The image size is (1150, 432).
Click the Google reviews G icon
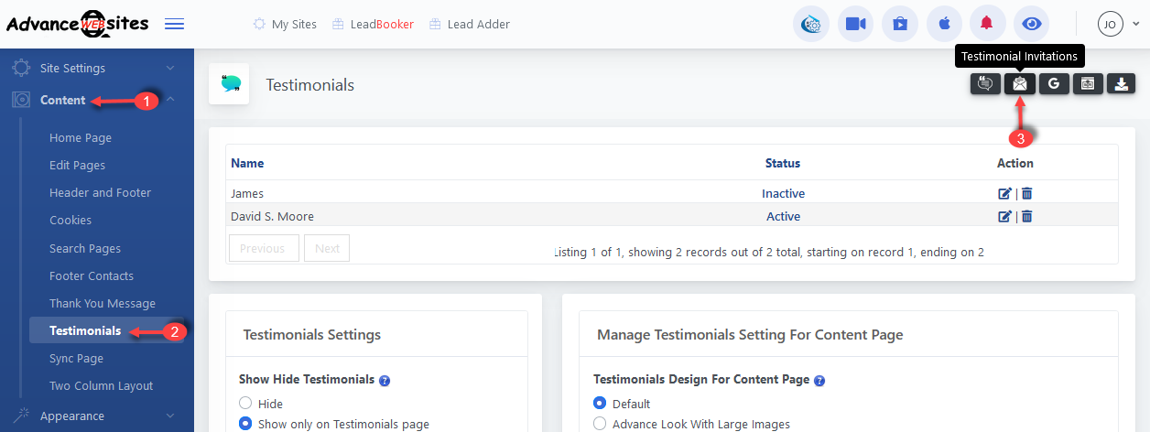[1053, 83]
